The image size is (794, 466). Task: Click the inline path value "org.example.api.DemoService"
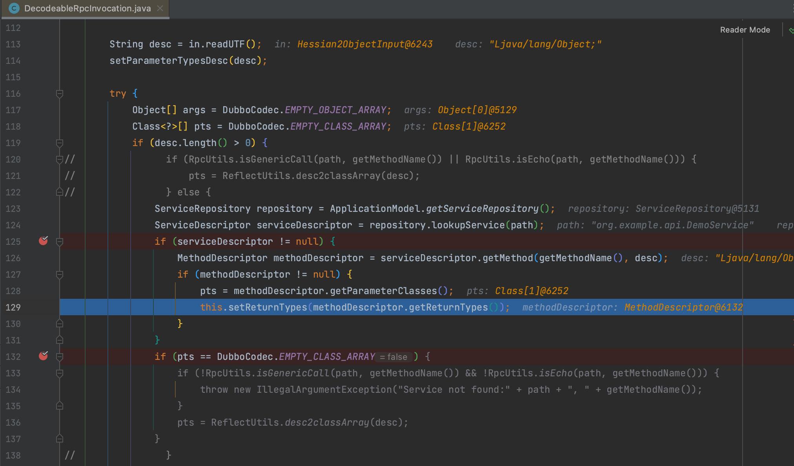pyautogui.click(x=672, y=225)
